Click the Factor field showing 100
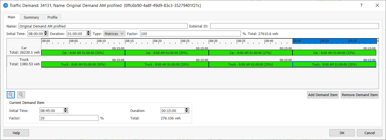 pyautogui.click(x=190, y=34)
